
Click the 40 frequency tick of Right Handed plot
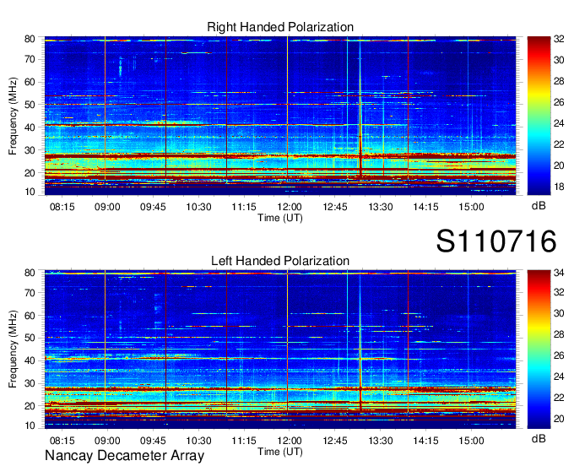[x=30, y=127]
